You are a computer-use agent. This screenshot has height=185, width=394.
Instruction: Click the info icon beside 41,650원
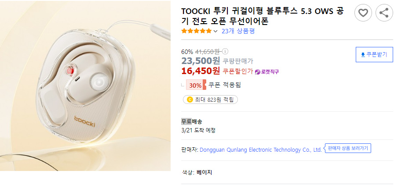pos(226,52)
